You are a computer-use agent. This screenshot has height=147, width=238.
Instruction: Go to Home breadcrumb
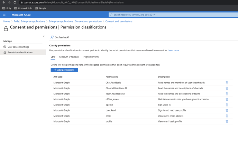pos(7,21)
